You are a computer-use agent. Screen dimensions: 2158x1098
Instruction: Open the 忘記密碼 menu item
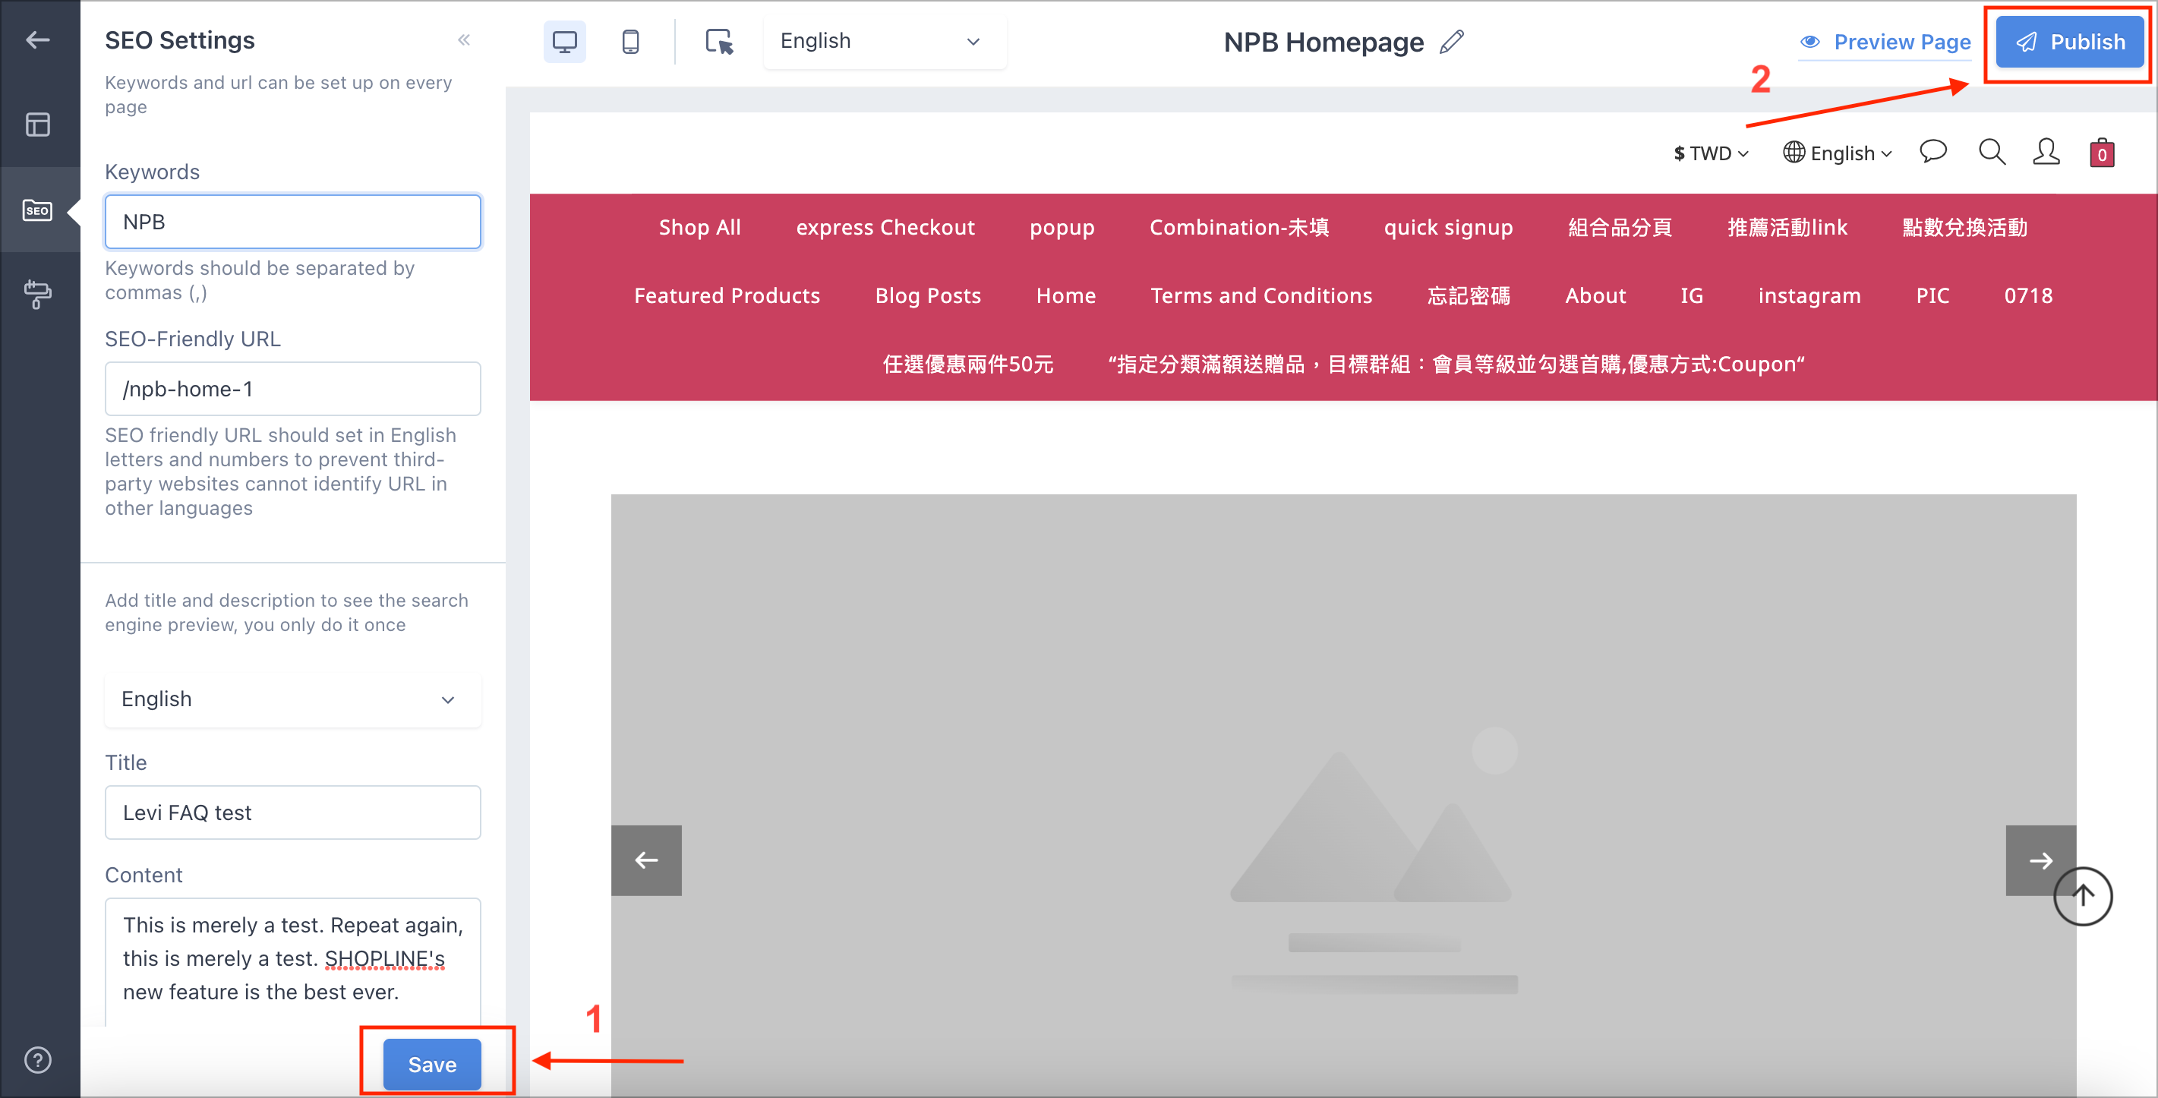tap(1468, 295)
